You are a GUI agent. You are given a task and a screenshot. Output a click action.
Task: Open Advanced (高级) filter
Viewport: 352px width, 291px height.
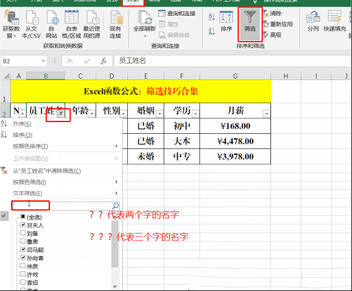tap(272, 35)
